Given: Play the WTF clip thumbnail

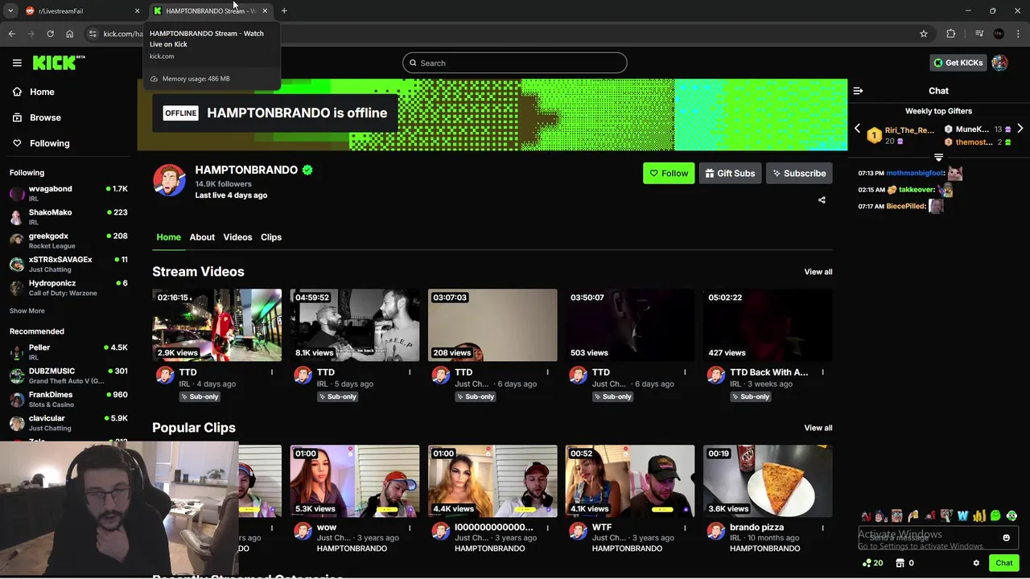Looking at the screenshot, I should click(630, 481).
